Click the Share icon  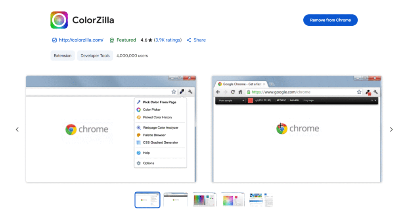[x=189, y=40]
